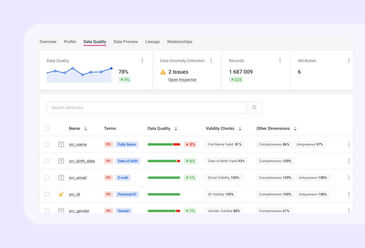Click the Email Validity 100% chip
Screen dimensions: 365x248
pyautogui.click(x=224, y=177)
